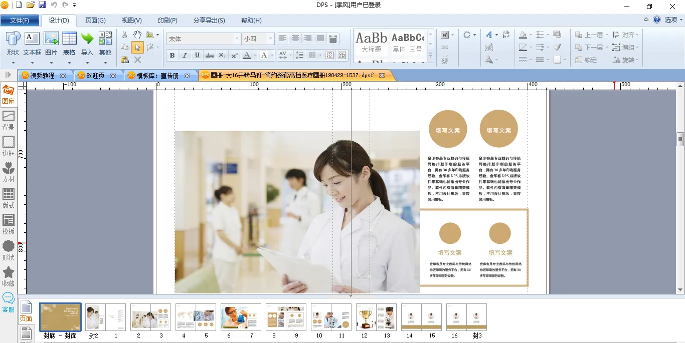Image resolution: width=685 pixels, height=343 pixels.
Task: Click the link chain icon
Action: click(x=445, y=48)
